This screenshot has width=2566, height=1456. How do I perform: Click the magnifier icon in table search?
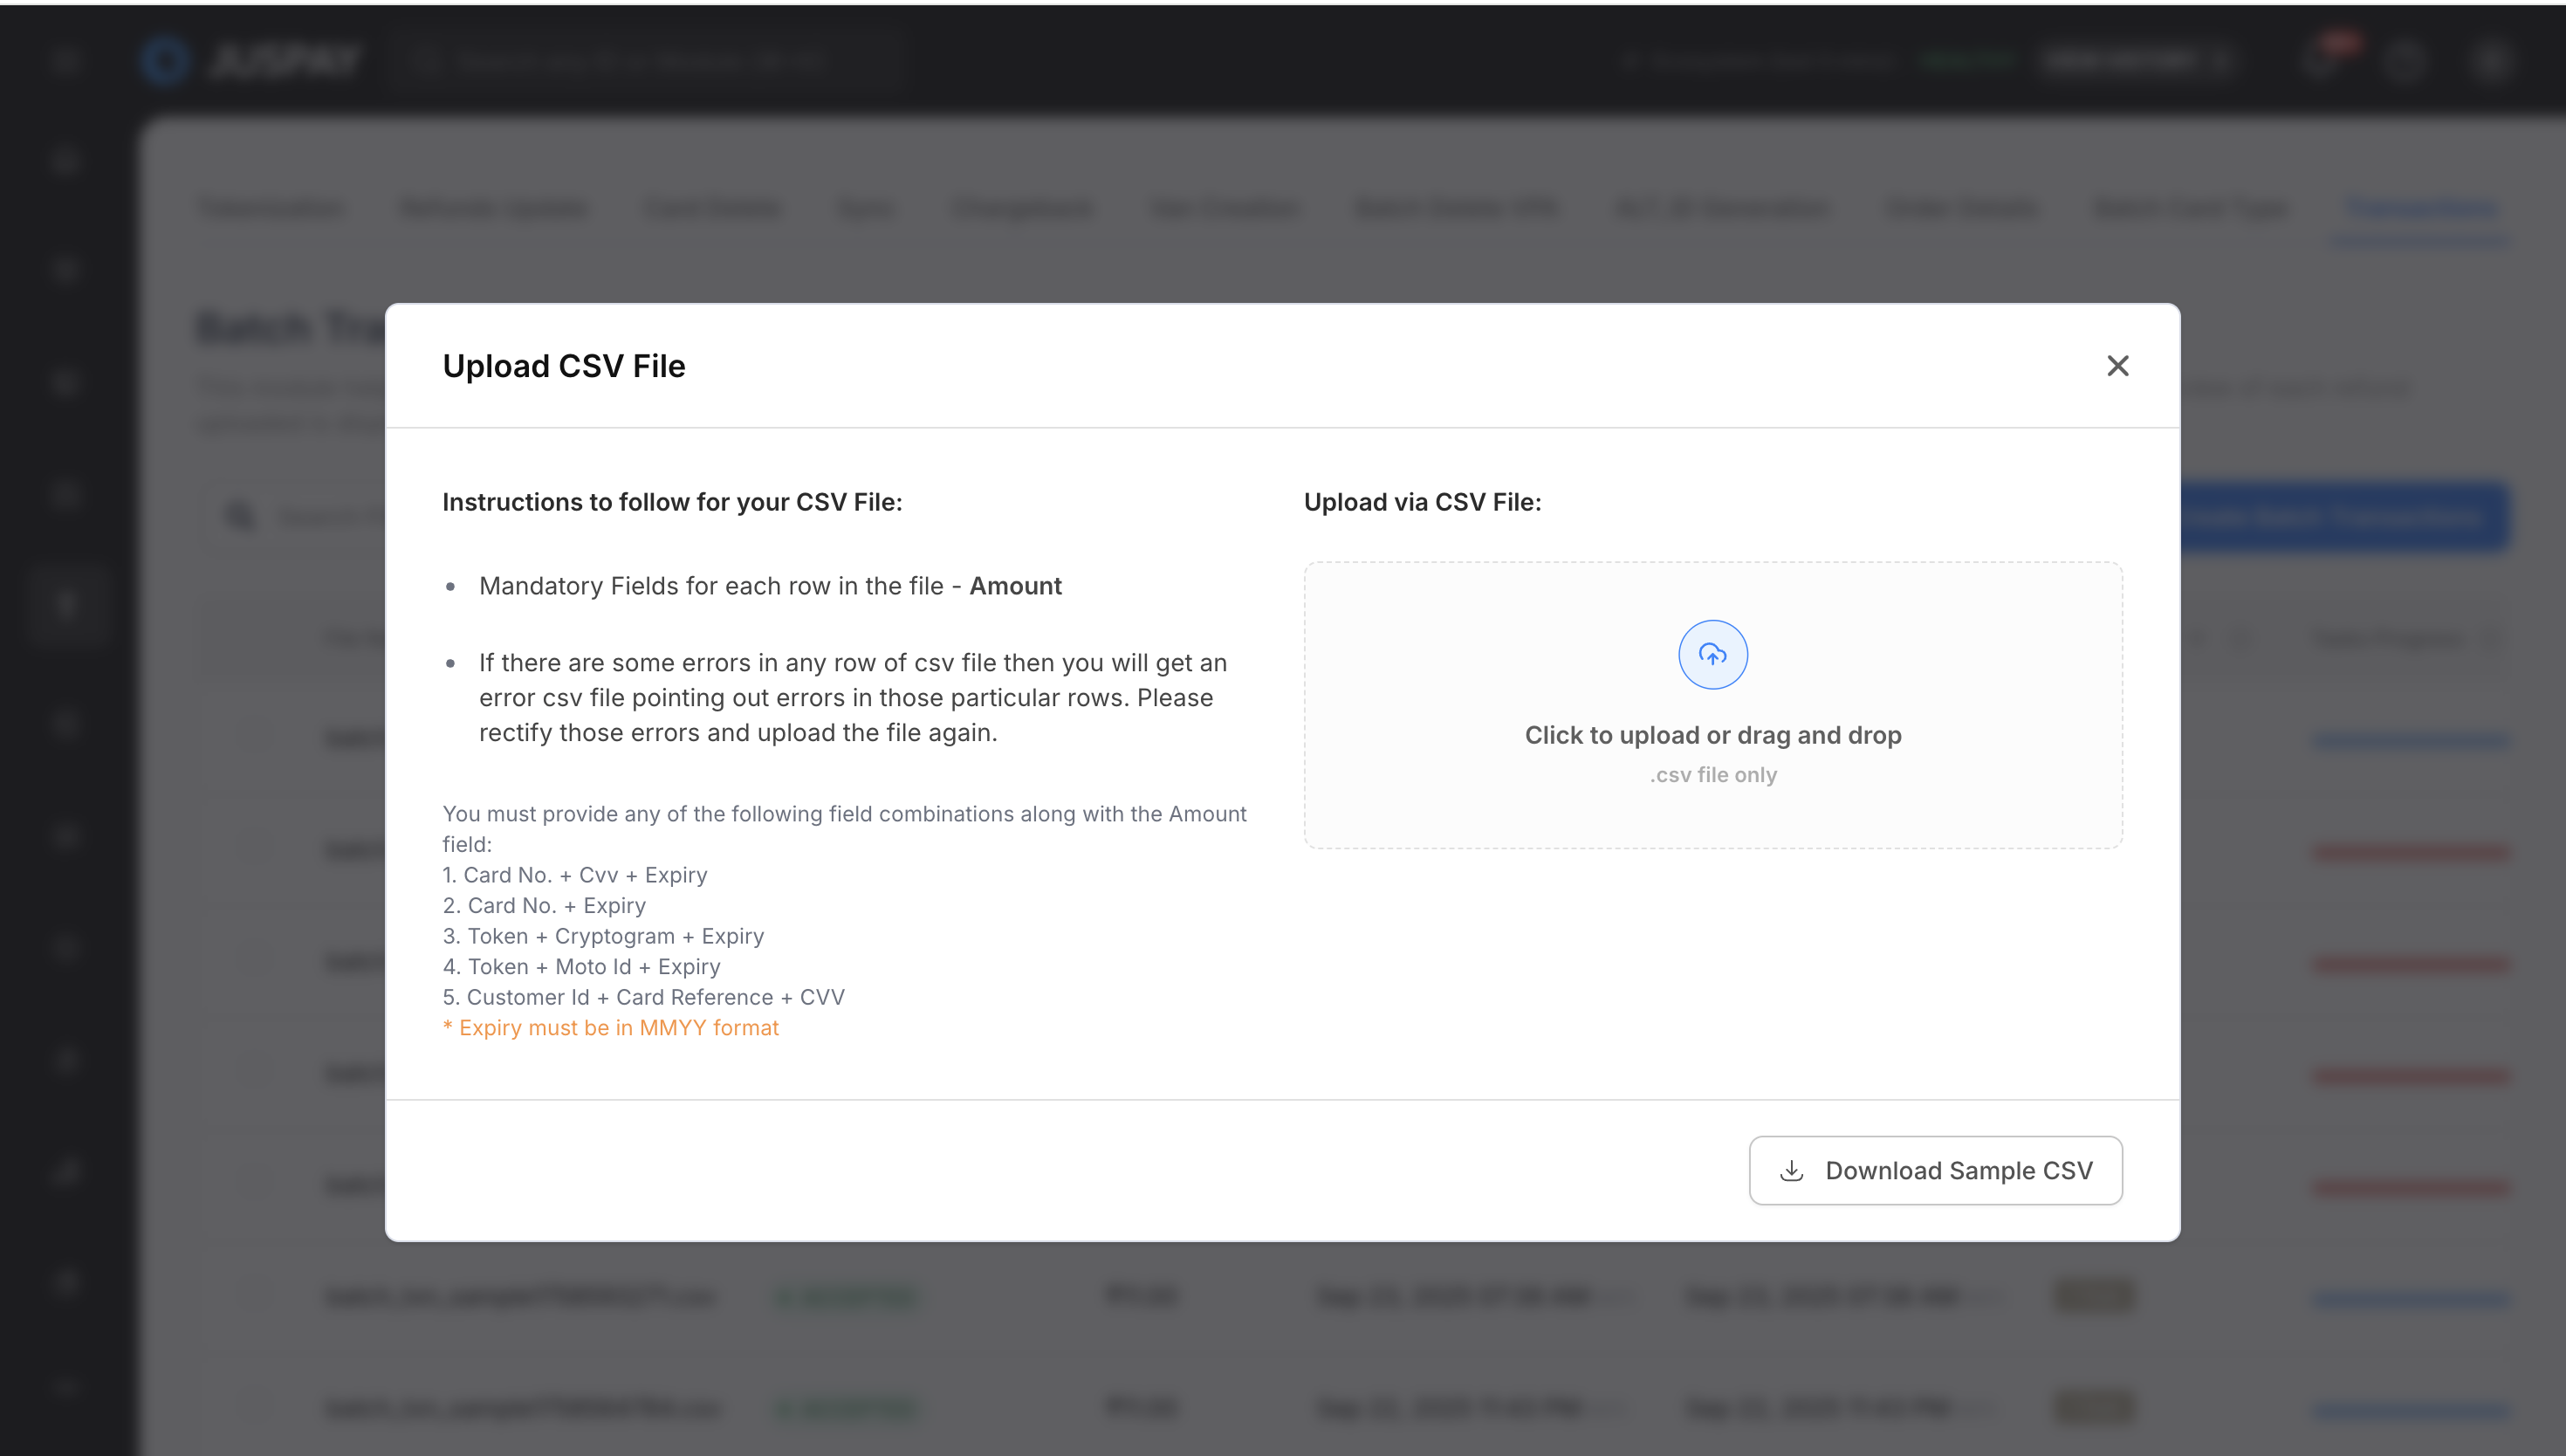pyautogui.click(x=240, y=516)
